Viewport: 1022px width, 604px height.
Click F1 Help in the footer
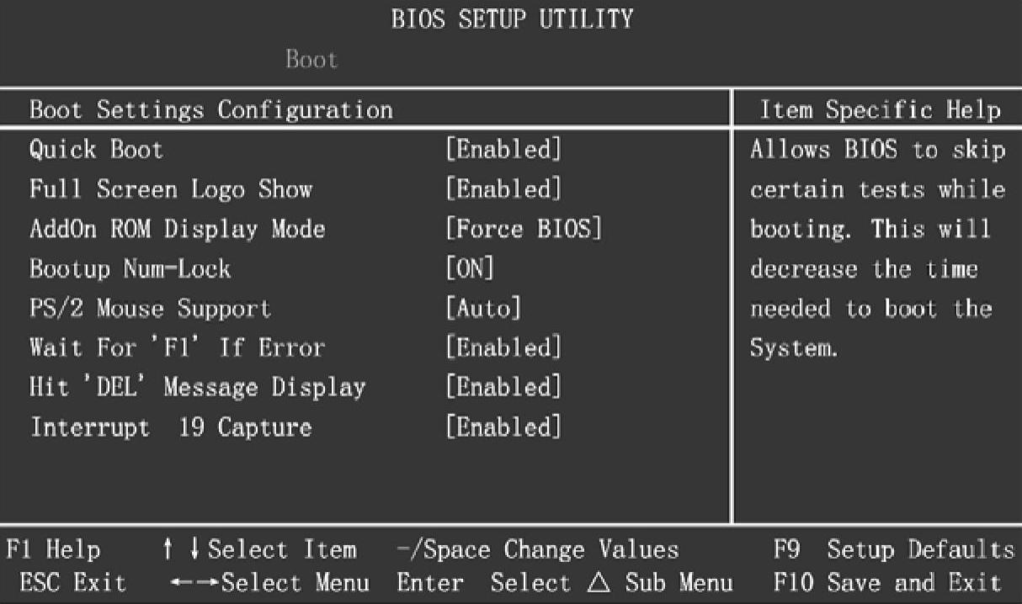tap(53, 550)
